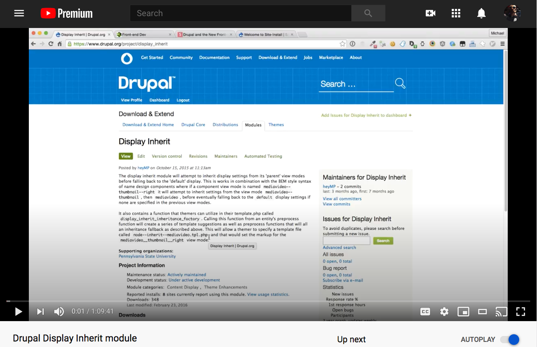Add Issues for Display Inherit to dashboard
The height and width of the screenshot is (347, 537).
366,115
